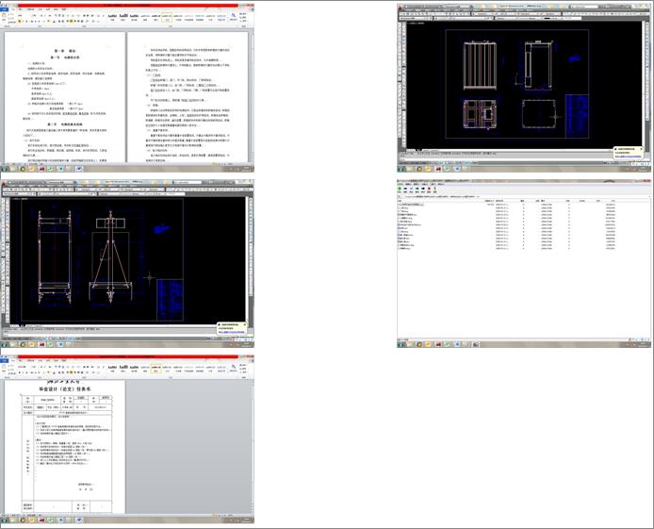Open blue File tab in task-book Word window

coord(4,361)
